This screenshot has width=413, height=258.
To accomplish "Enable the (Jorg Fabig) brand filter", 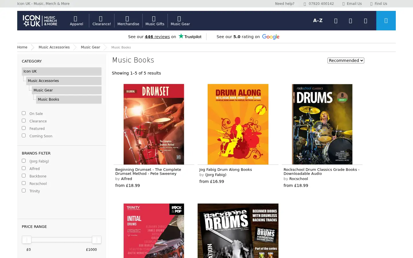I will pos(24,161).
